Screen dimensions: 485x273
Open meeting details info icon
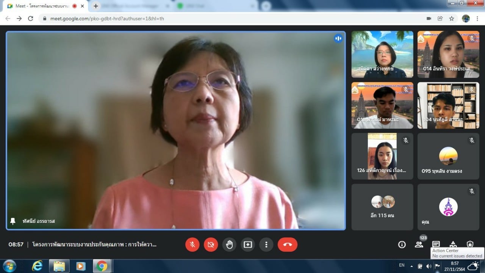point(402,245)
